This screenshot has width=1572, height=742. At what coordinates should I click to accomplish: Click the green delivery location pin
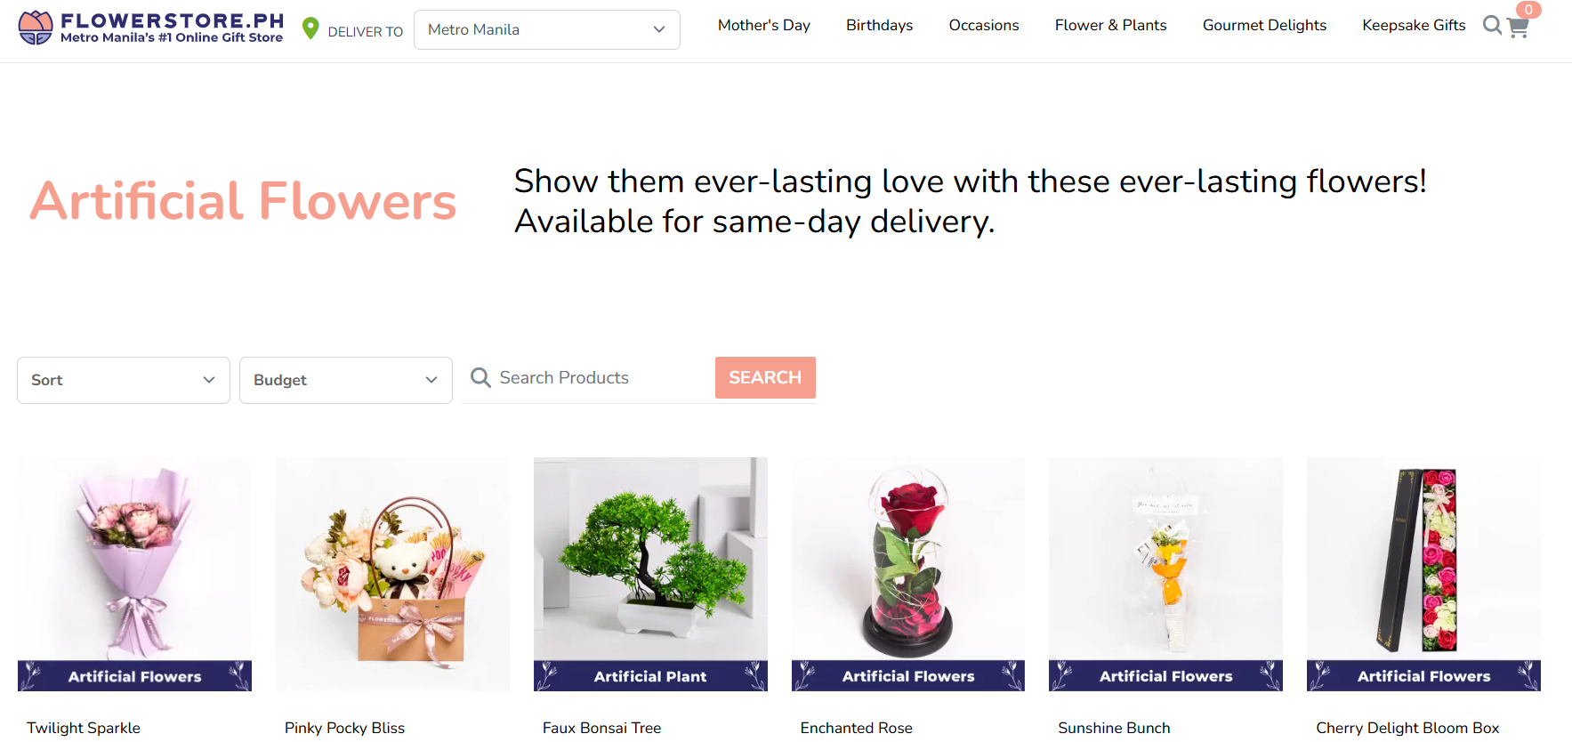[310, 28]
